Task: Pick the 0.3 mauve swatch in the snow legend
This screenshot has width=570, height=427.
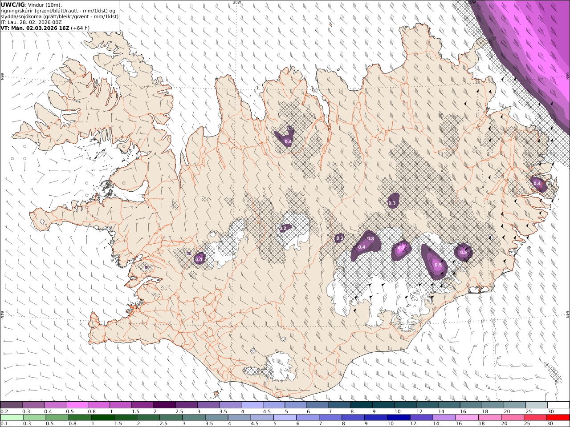Action: [33, 405]
